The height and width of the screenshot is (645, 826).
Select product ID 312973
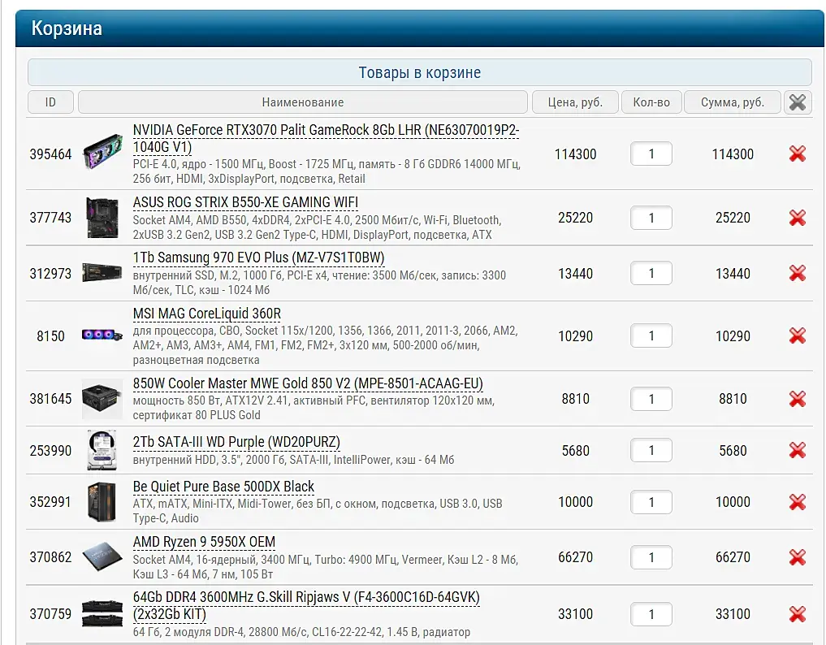50,274
